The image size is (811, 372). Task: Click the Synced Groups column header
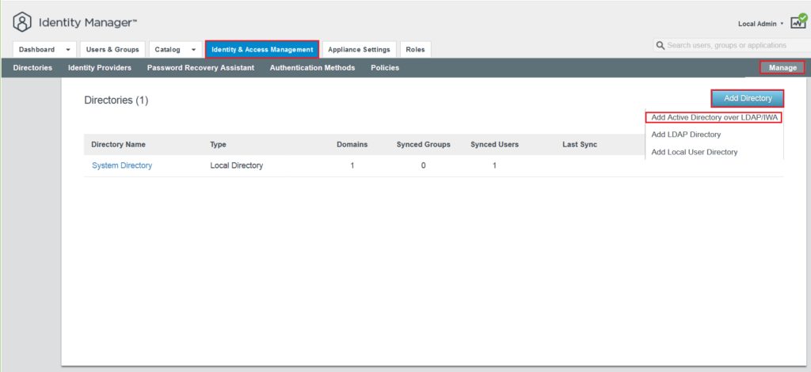click(x=423, y=145)
